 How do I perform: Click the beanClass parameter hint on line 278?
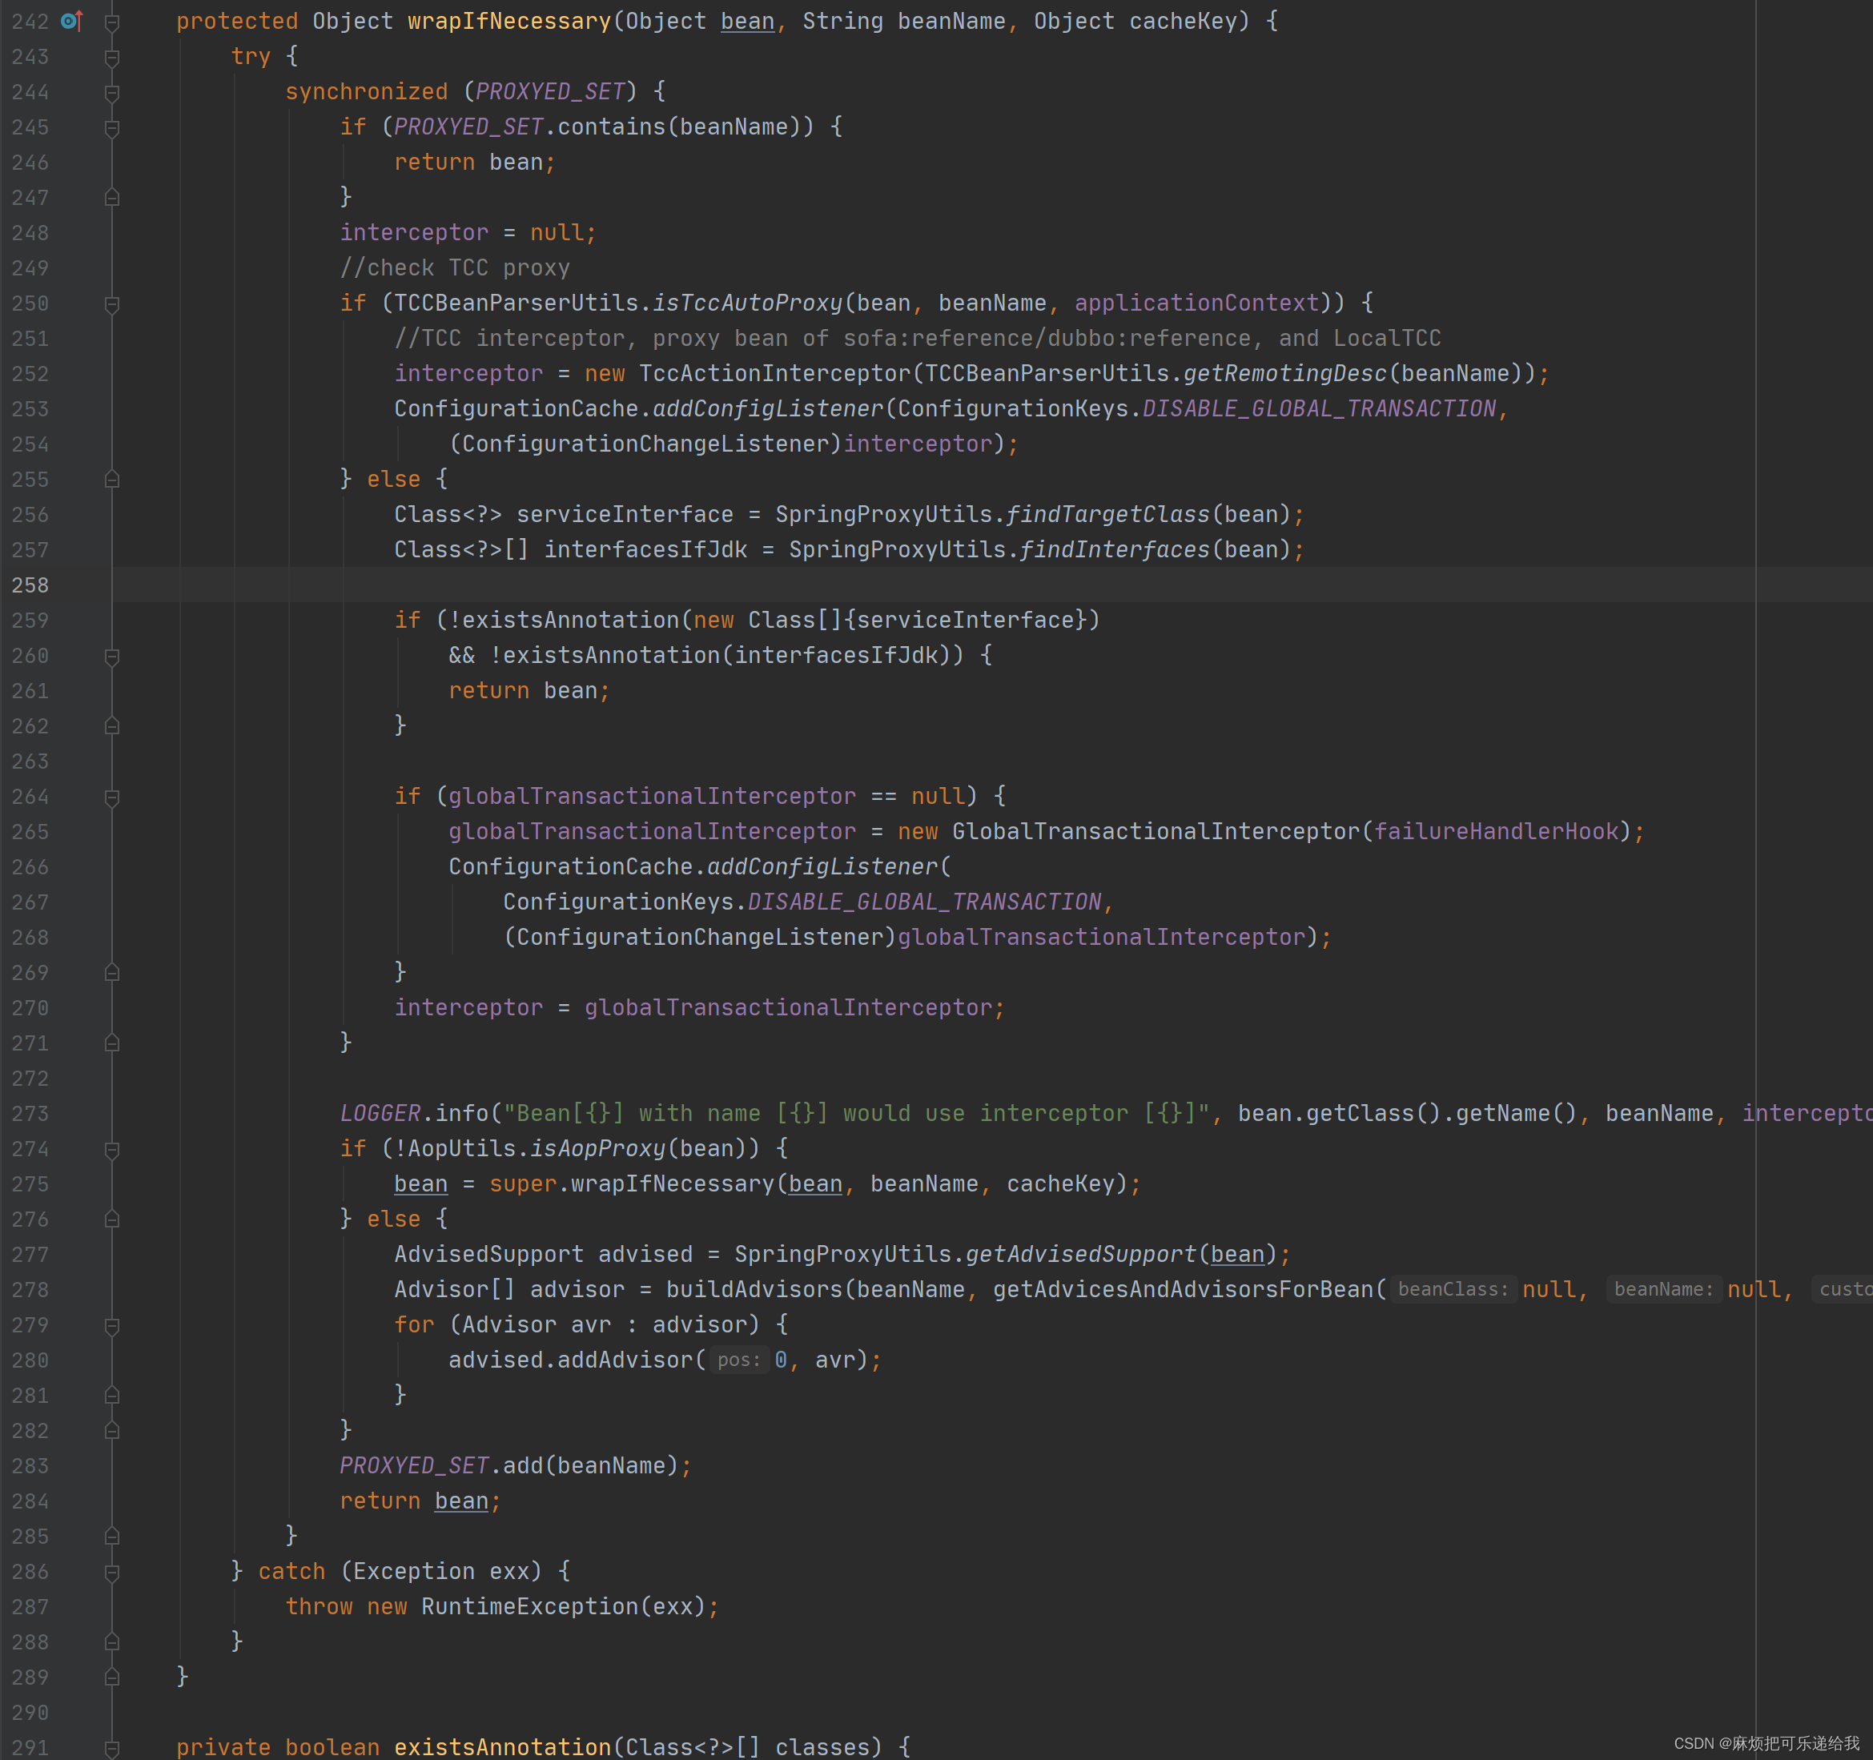[x=1453, y=1290]
